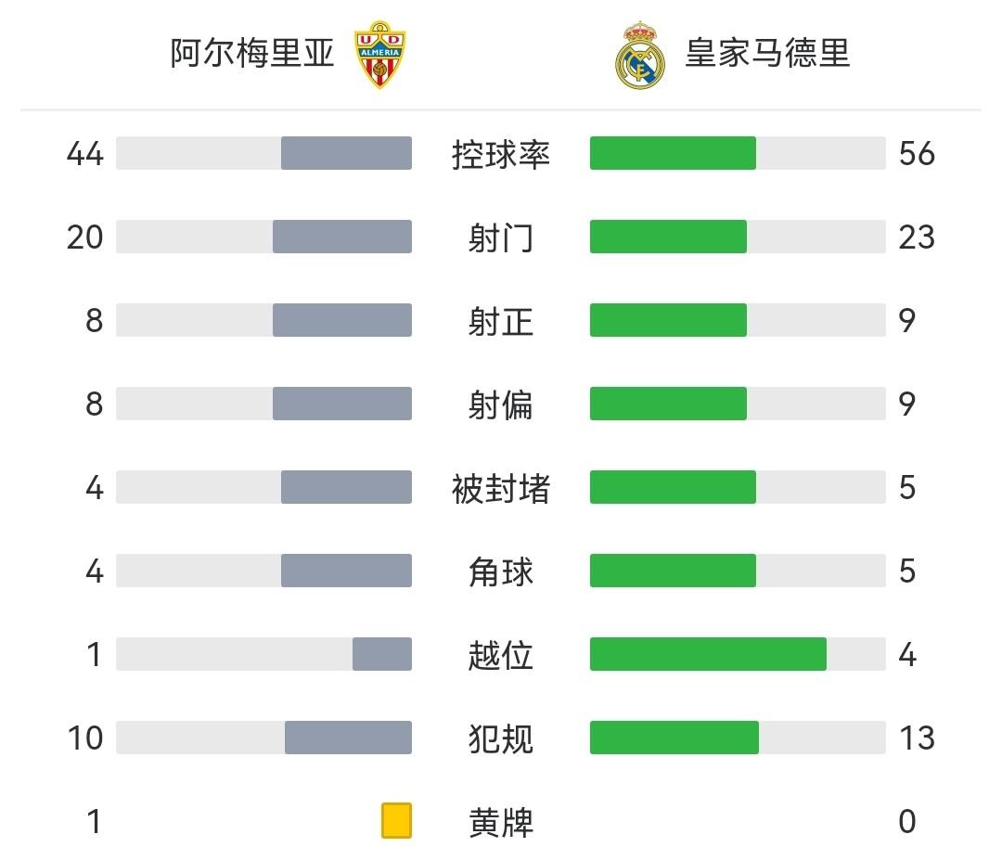
Task: Click Almería's gray possession bar
Action: [x=346, y=153]
